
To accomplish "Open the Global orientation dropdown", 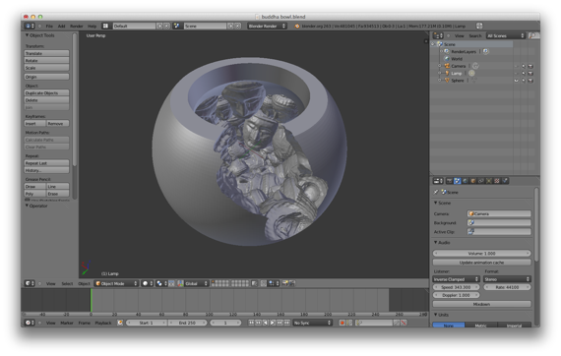I will pos(196,283).
